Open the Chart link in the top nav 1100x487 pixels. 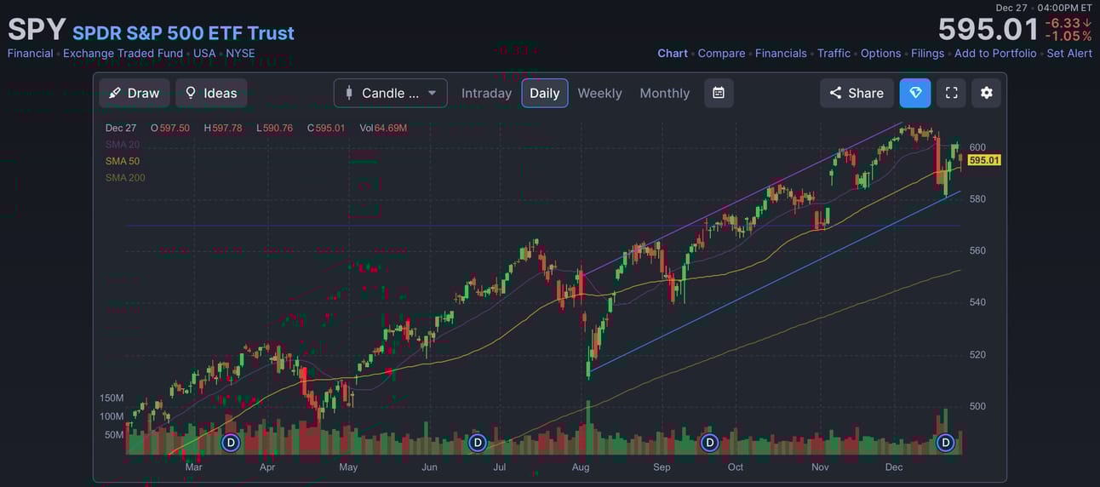673,53
